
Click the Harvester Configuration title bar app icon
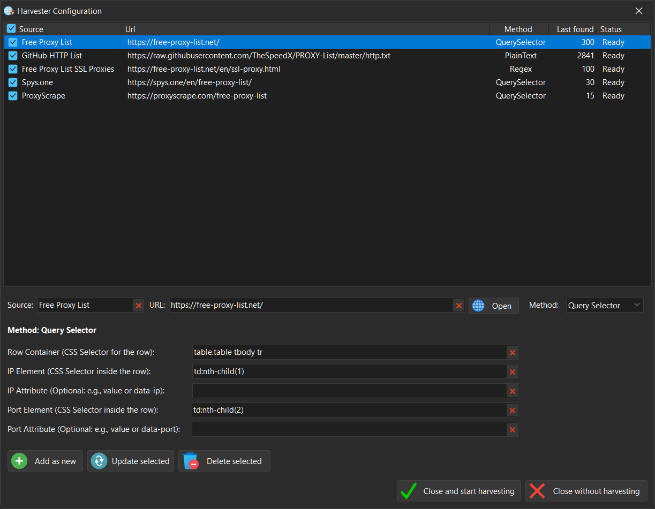(x=9, y=11)
